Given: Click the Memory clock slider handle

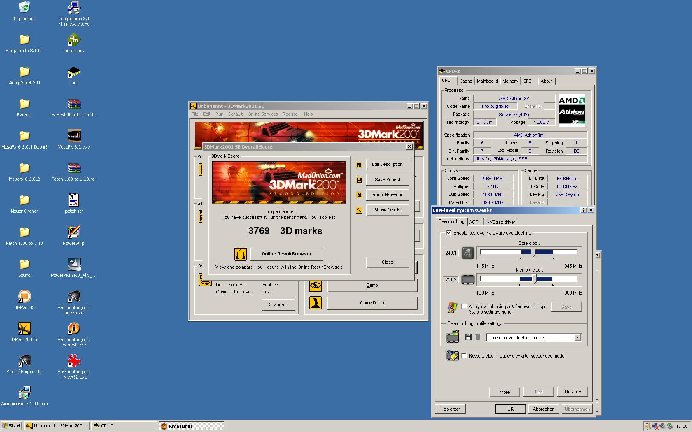Looking at the screenshot, I should pos(535,279).
